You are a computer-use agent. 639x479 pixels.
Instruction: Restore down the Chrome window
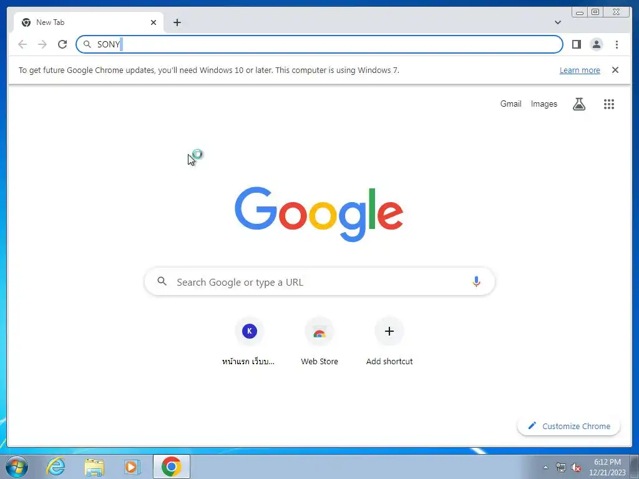click(595, 12)
